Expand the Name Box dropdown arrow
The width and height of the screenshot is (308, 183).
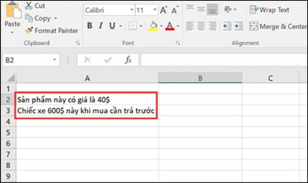55,60
